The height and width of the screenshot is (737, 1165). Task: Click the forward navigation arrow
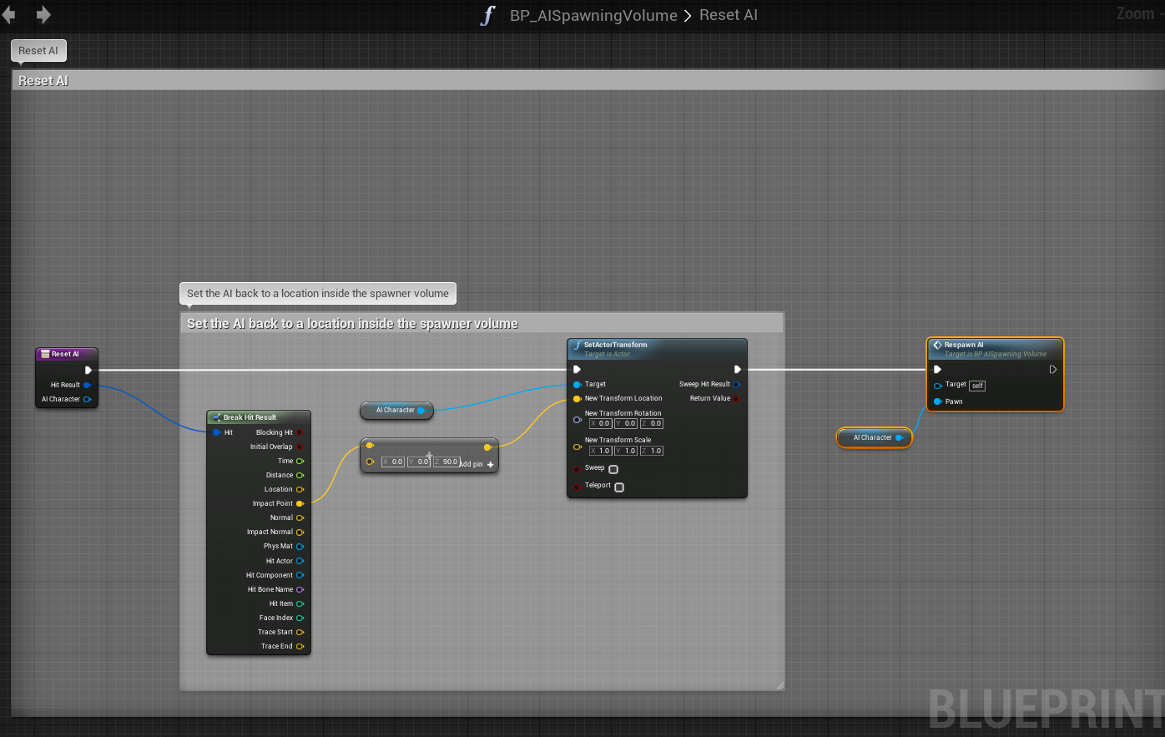(43, 15)
